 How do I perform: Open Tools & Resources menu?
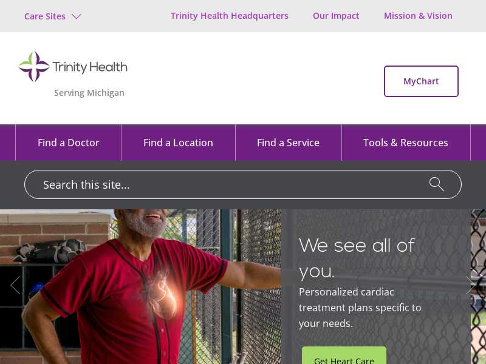pos(406,143)
